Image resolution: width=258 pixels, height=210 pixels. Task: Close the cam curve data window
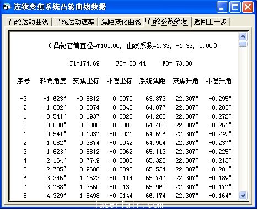click(248, 7)
